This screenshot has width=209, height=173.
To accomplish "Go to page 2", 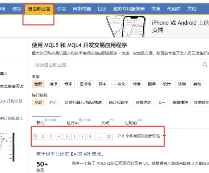I will click(43, 136).
